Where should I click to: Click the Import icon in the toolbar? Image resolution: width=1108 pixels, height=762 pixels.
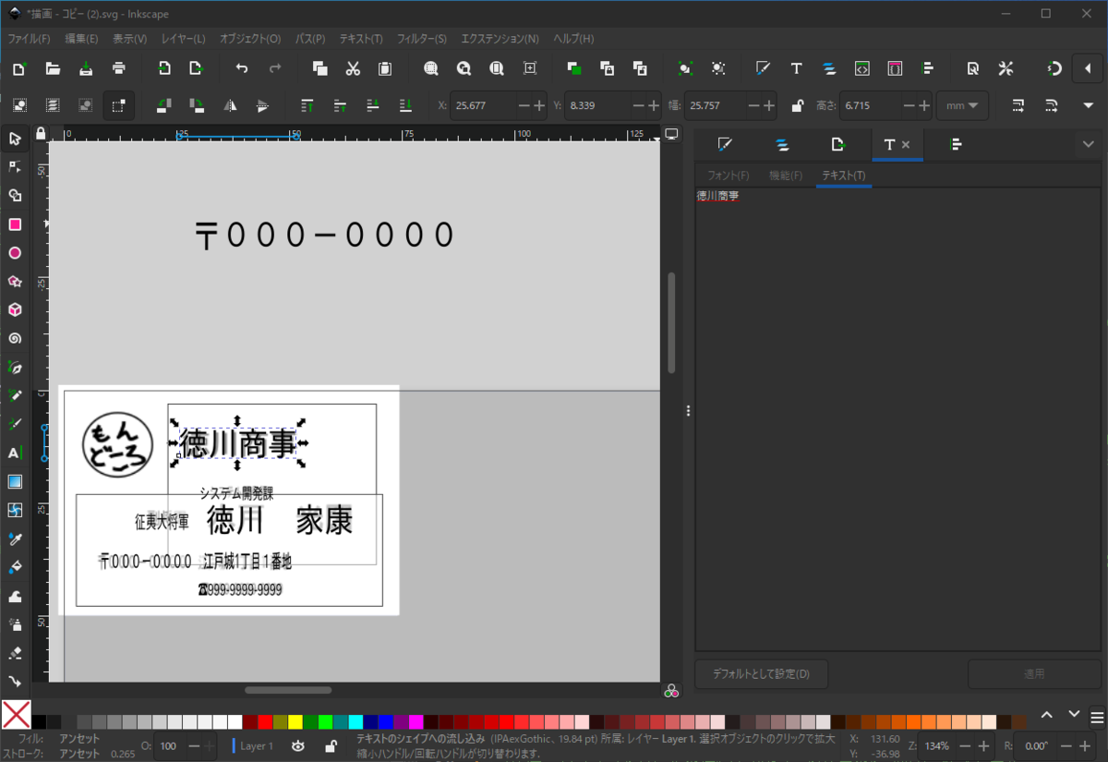163,68
